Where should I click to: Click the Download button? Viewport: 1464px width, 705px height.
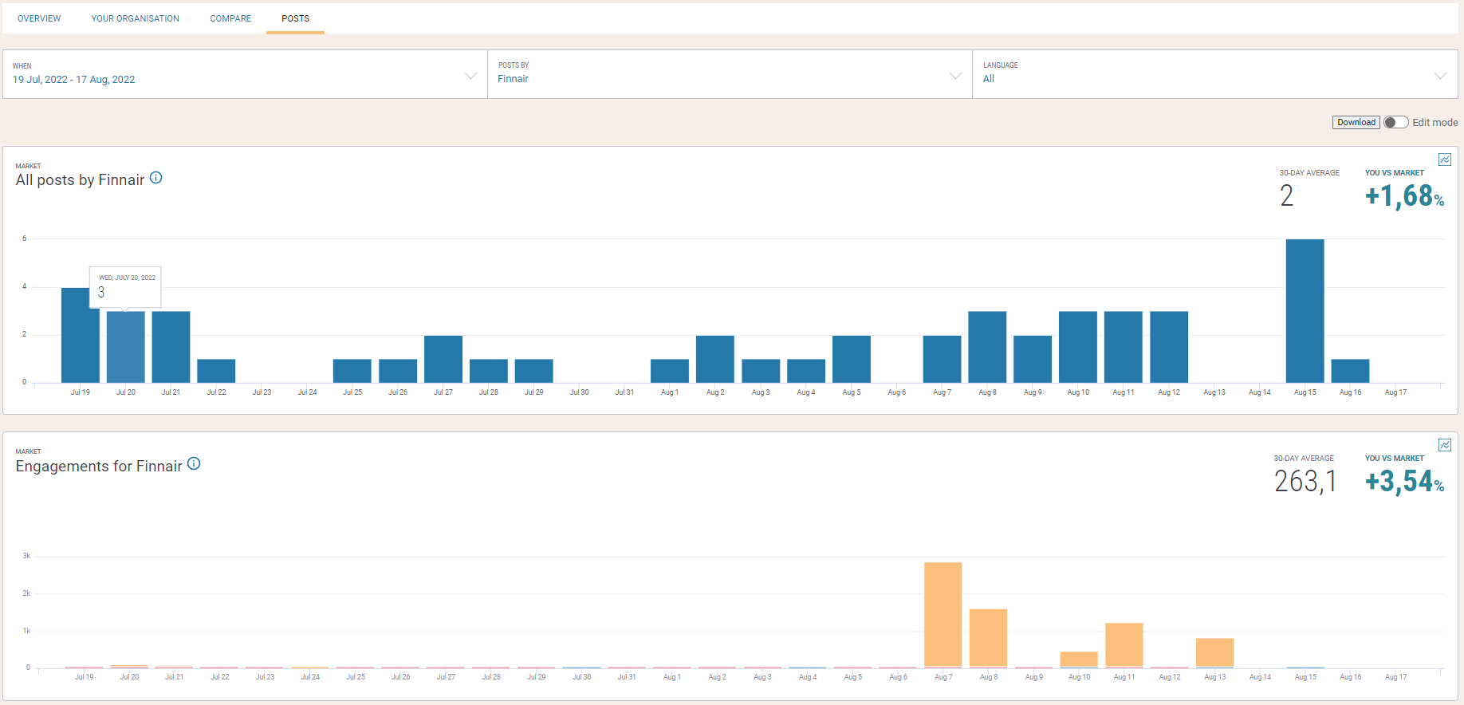tap(1356, 122)
